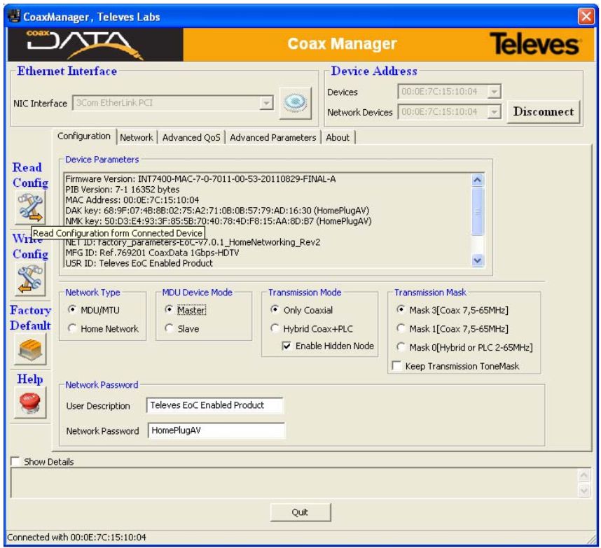
Task: Close the CoaxManager window
Action: [x=586, y=17]
